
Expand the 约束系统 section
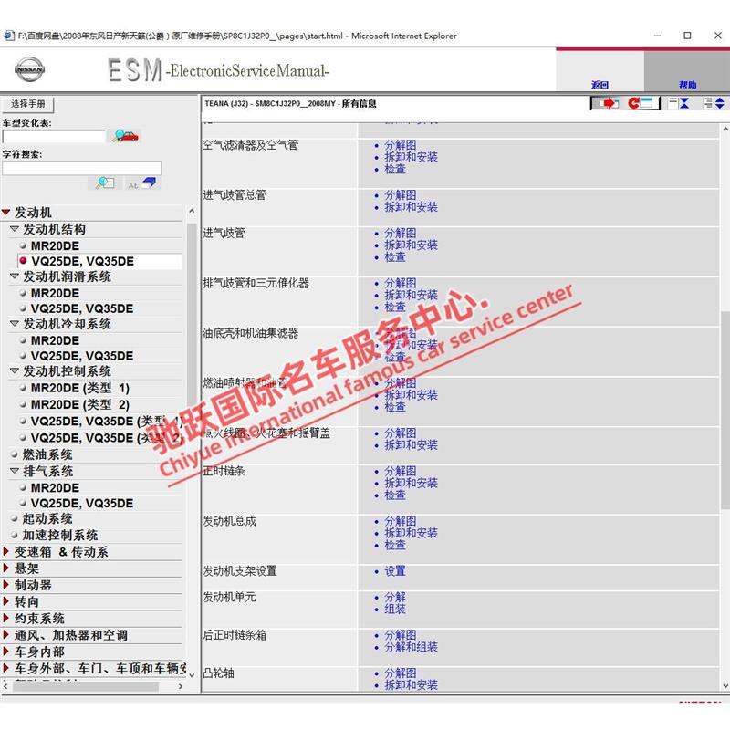point(6,619)
